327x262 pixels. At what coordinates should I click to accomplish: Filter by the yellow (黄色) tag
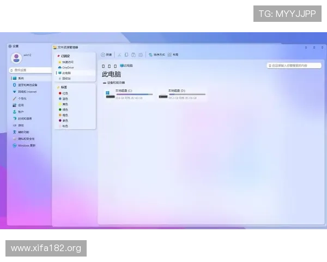tap(63, 104)
